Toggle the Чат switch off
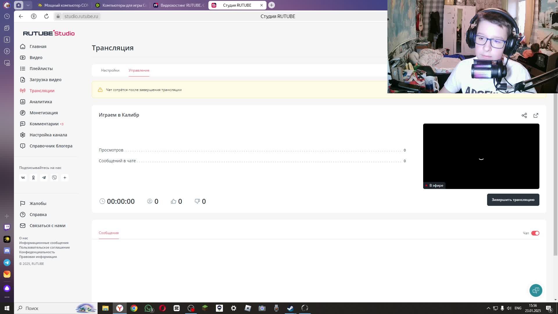 535,233
